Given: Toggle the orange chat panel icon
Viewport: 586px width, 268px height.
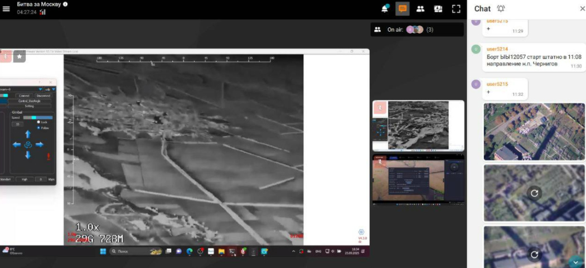Looking at the screenshot, I should click(402, 9).
